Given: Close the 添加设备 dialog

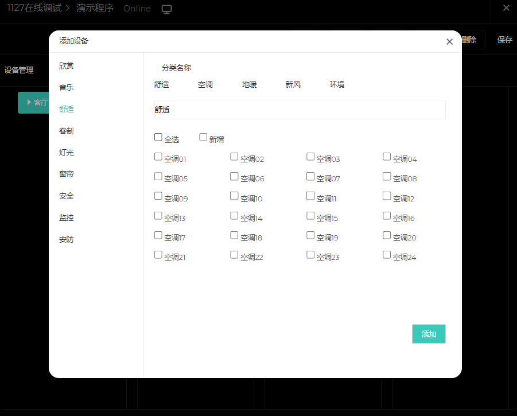Looking at the screenshot, I should (x=449, y=41).
